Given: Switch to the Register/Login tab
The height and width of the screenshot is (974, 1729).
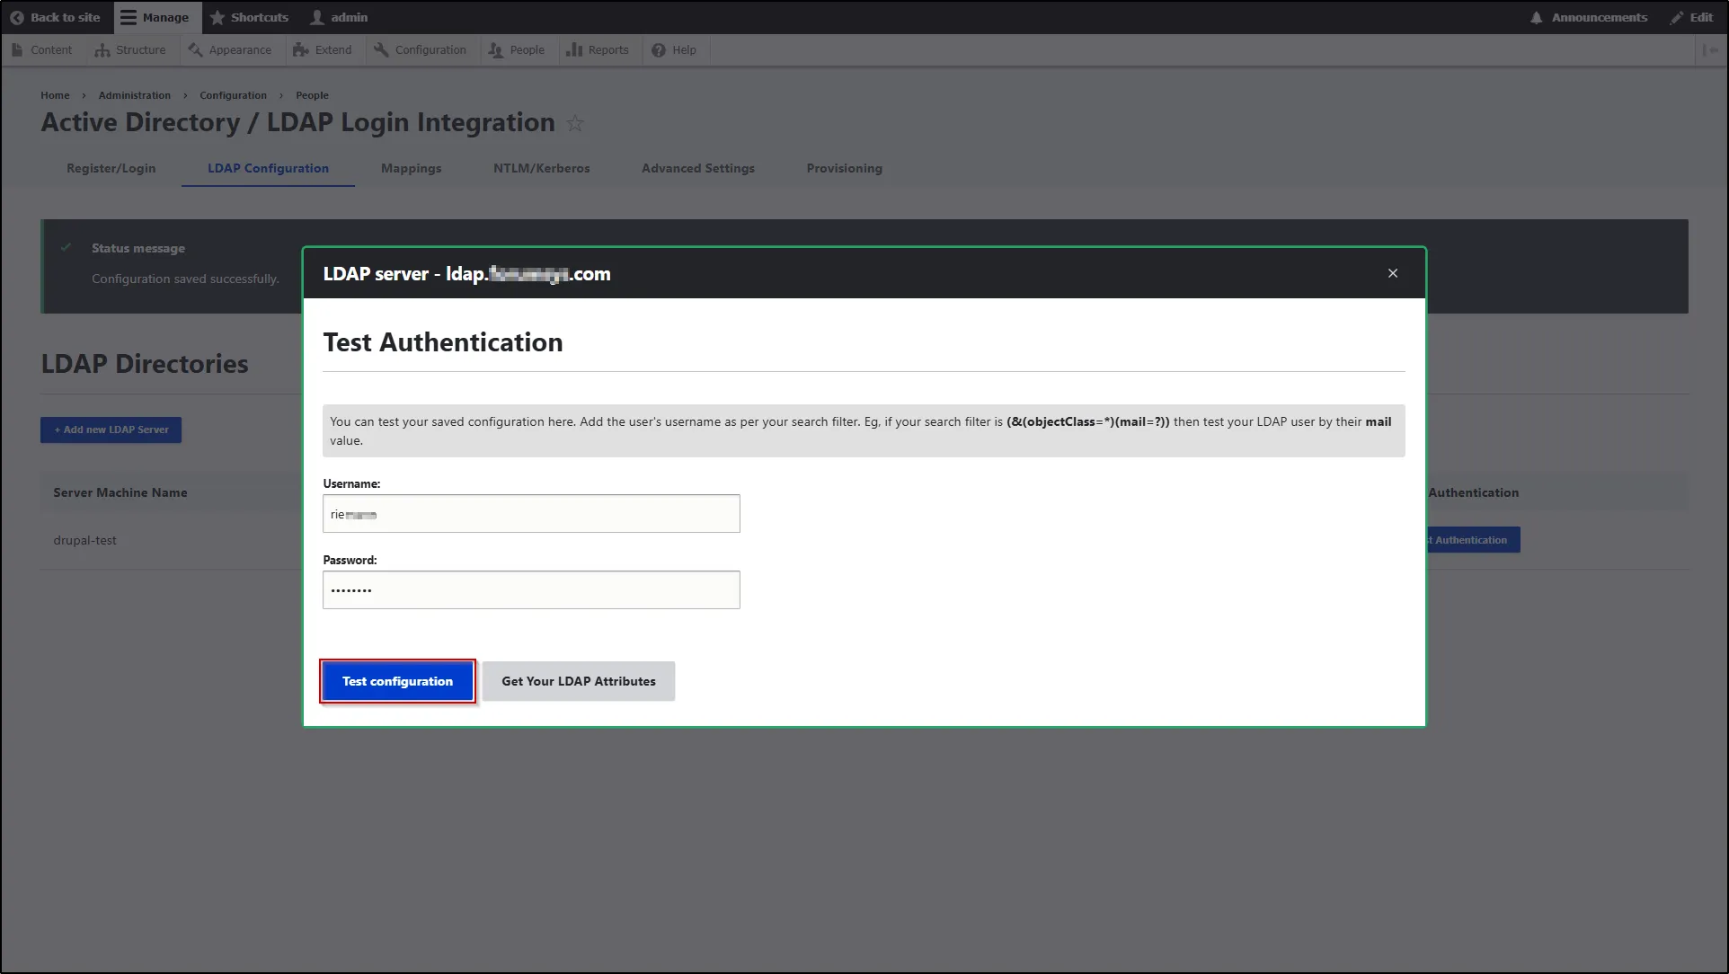Looking at the screenshot, I should coord(111,168).
